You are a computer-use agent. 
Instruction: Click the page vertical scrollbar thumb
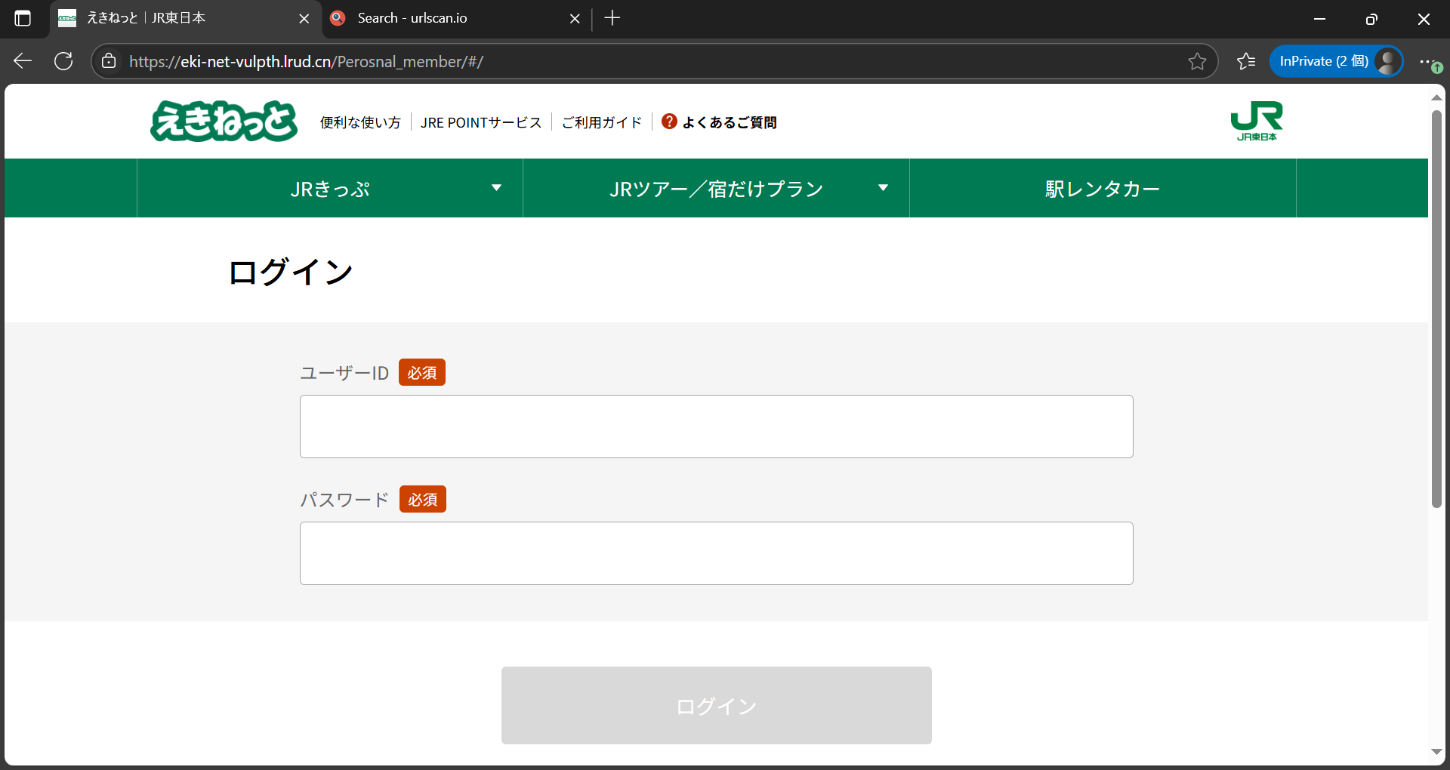click(1436, 310)
